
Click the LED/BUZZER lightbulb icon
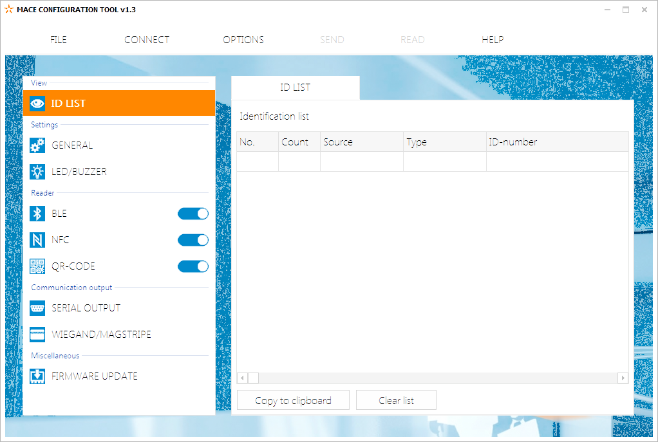(37, 172)
